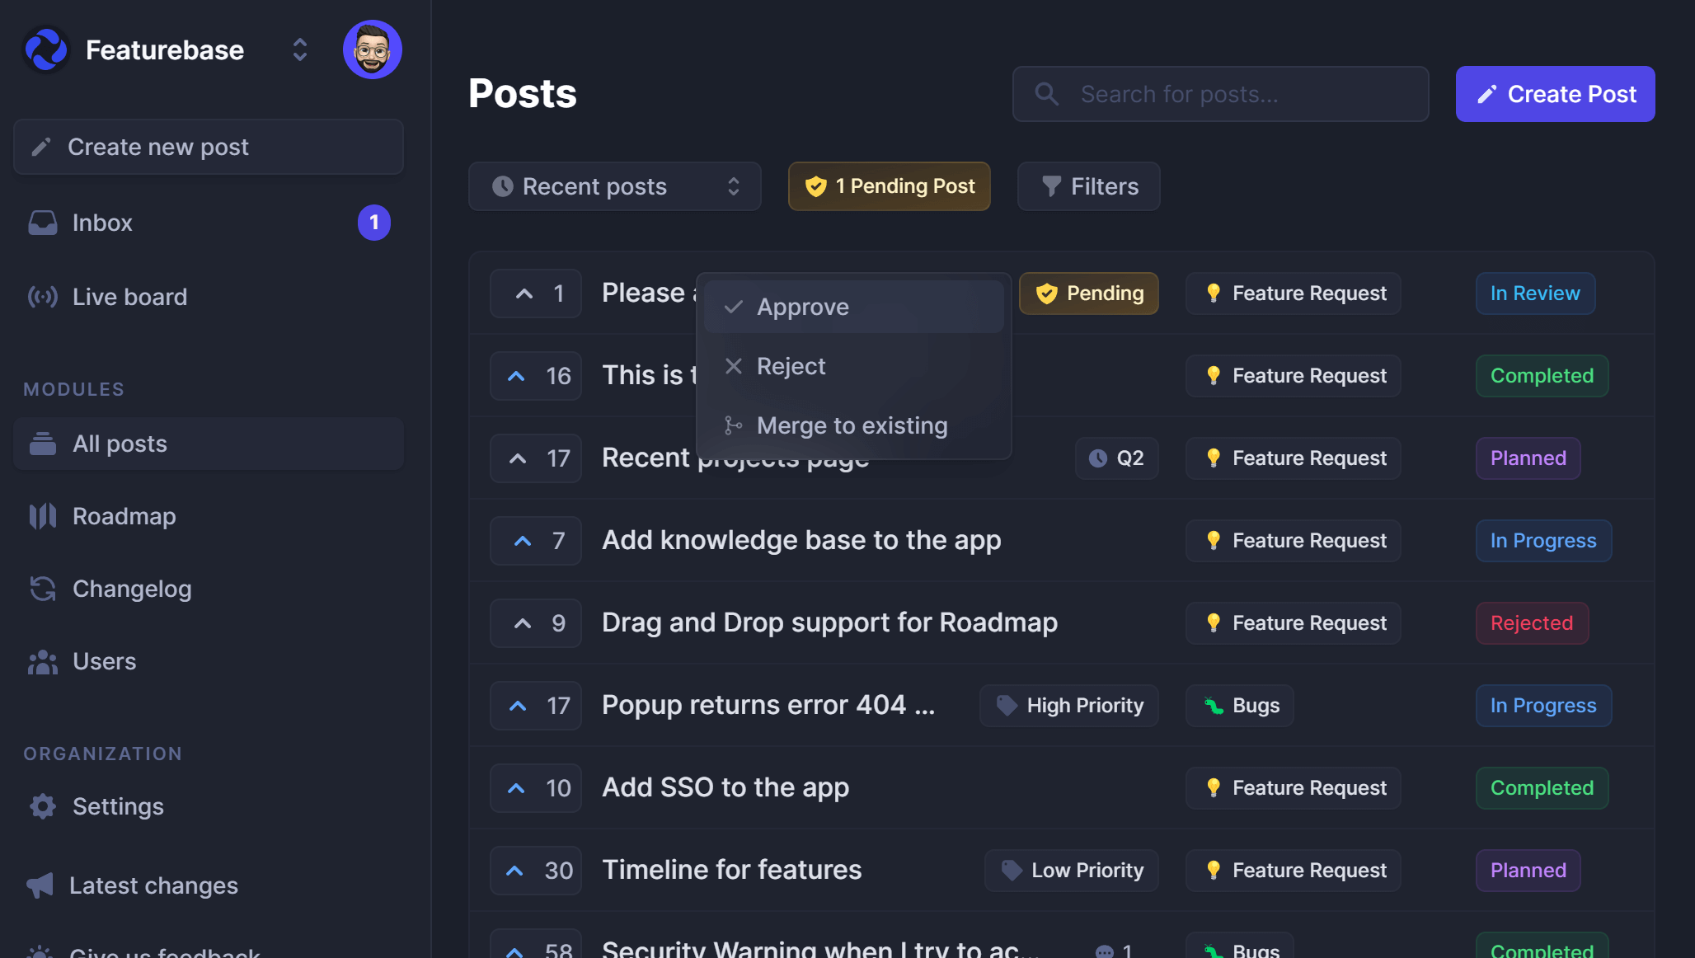Viewport: 1695px width, 958px height.
Task: Open the Filters panel
Action: tap(1088, 186)
